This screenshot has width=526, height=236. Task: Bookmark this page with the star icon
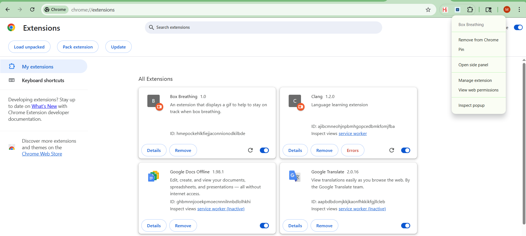[428, 10]
